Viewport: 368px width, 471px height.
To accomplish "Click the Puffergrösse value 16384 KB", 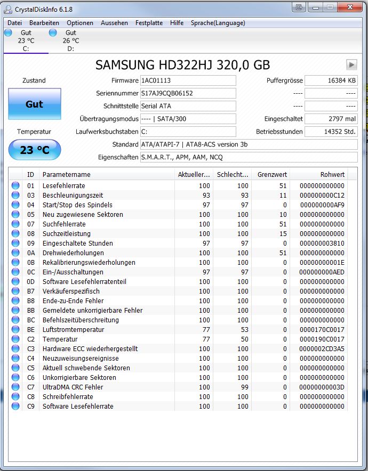I will click(x=331, y=80).
